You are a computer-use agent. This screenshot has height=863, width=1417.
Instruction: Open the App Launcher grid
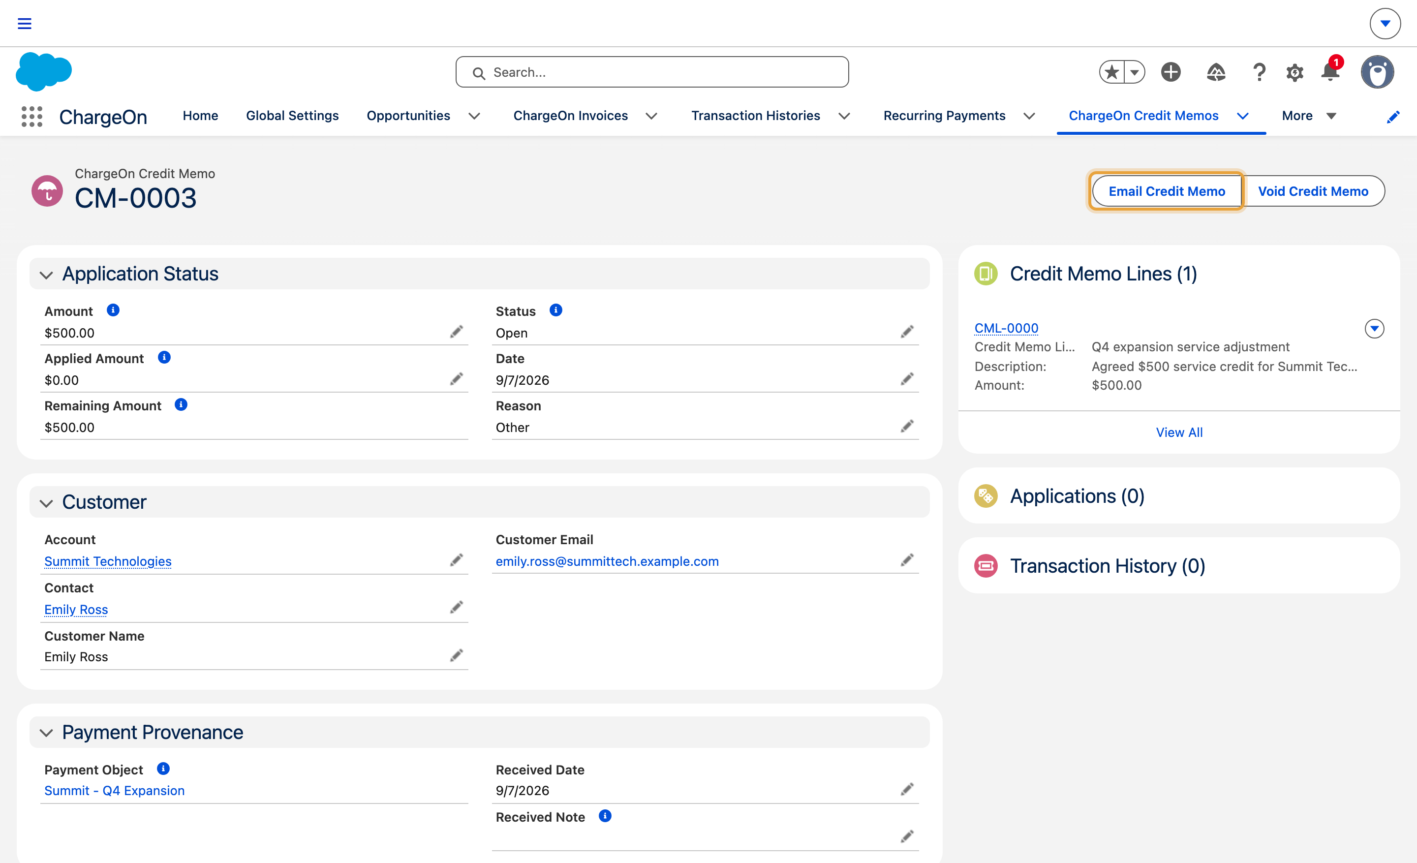(32, 116)
